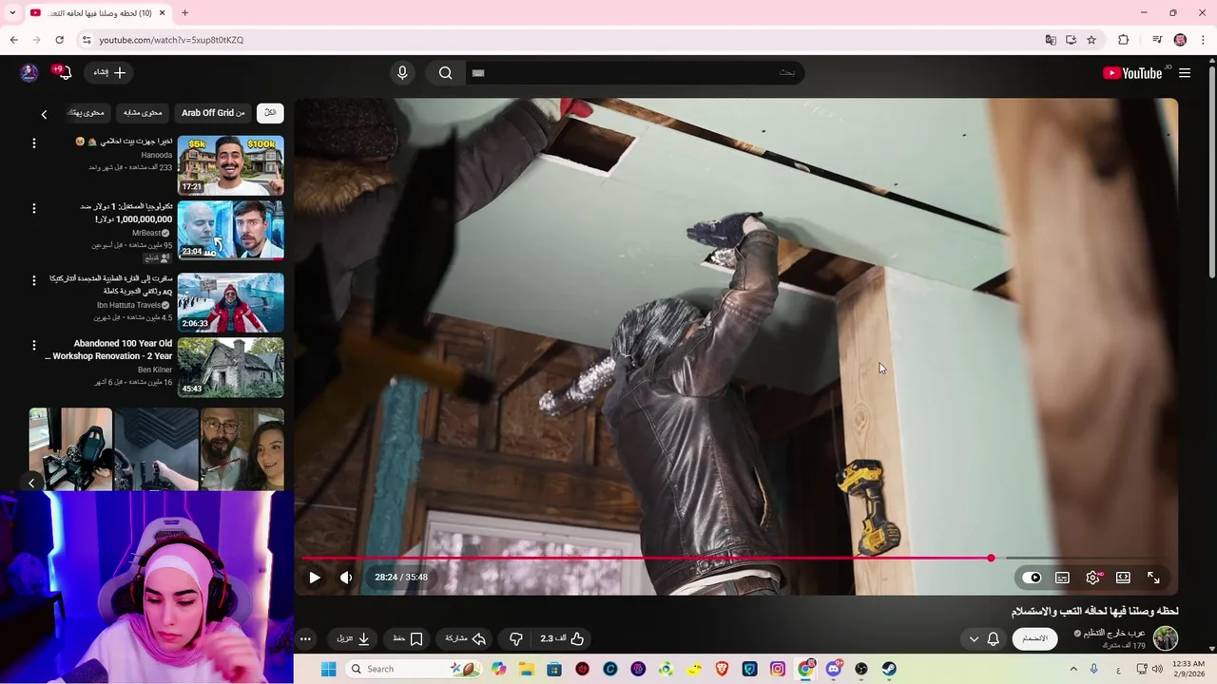The width and height of the screenshot is (1217, 684).
Task: Click into the YouTube search field
Action: click(x=634, y=73)
